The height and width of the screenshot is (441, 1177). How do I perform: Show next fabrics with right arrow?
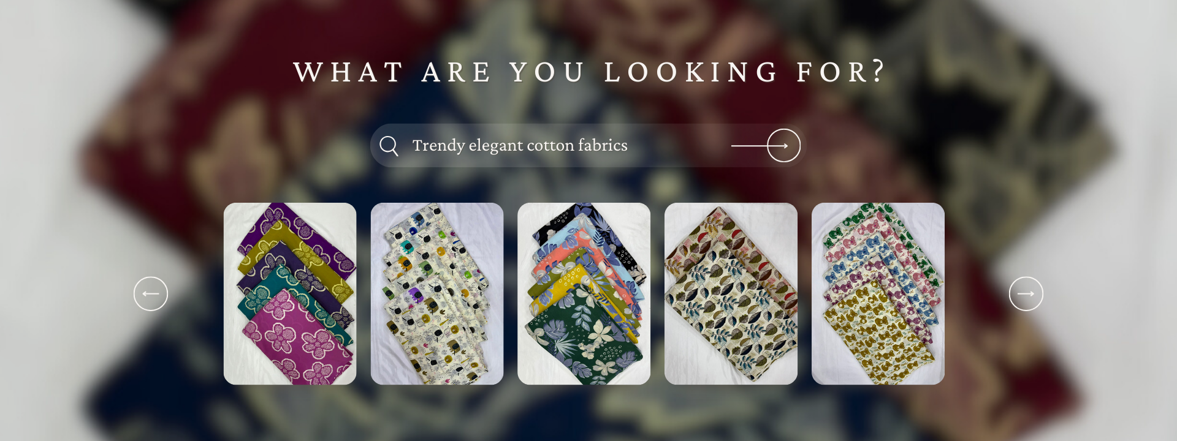point(1026,294)
